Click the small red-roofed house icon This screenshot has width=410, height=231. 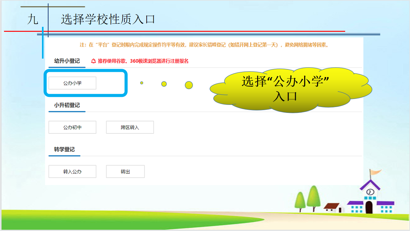[333, 207]
